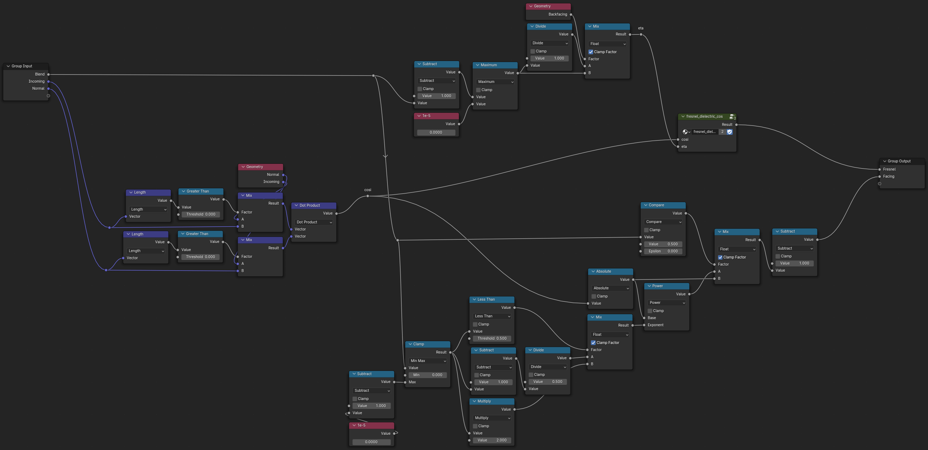
Task: Click the Epsilon 0.000 field in Compare node
Action: (663, 251)
